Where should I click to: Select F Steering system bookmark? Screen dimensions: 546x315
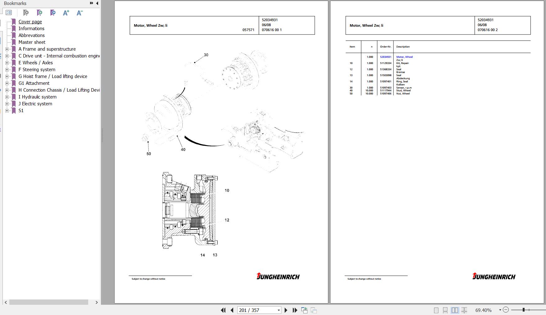37,70
